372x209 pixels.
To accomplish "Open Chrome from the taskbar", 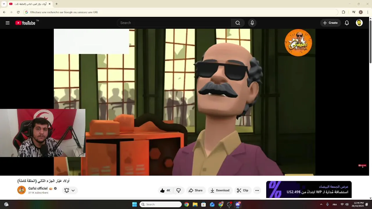I will point(187,204).
